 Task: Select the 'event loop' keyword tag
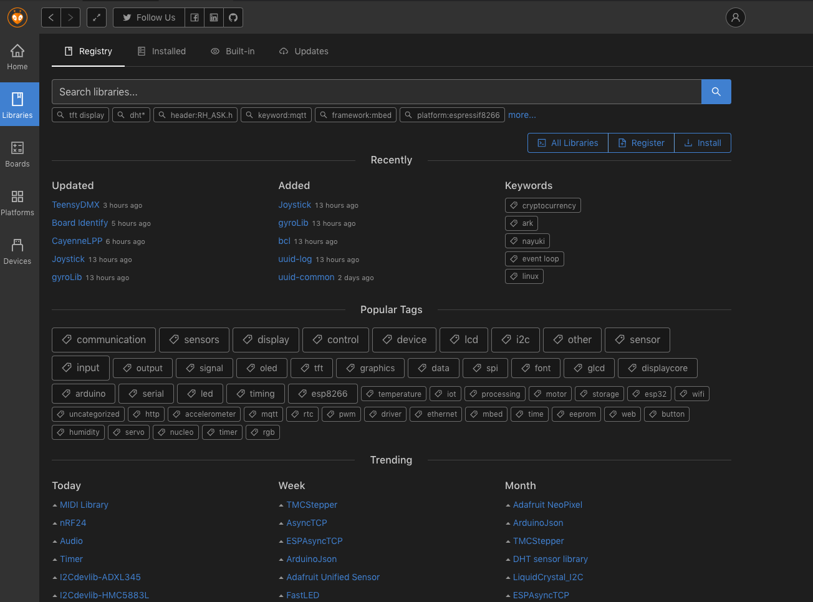click(534, 258)
